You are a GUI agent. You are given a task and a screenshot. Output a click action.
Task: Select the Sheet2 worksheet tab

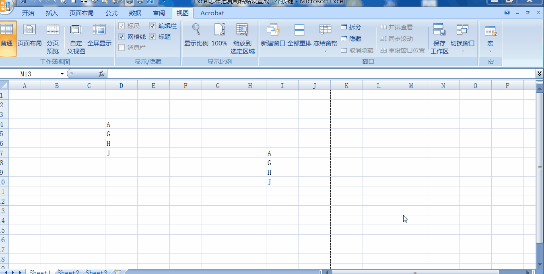68,272
